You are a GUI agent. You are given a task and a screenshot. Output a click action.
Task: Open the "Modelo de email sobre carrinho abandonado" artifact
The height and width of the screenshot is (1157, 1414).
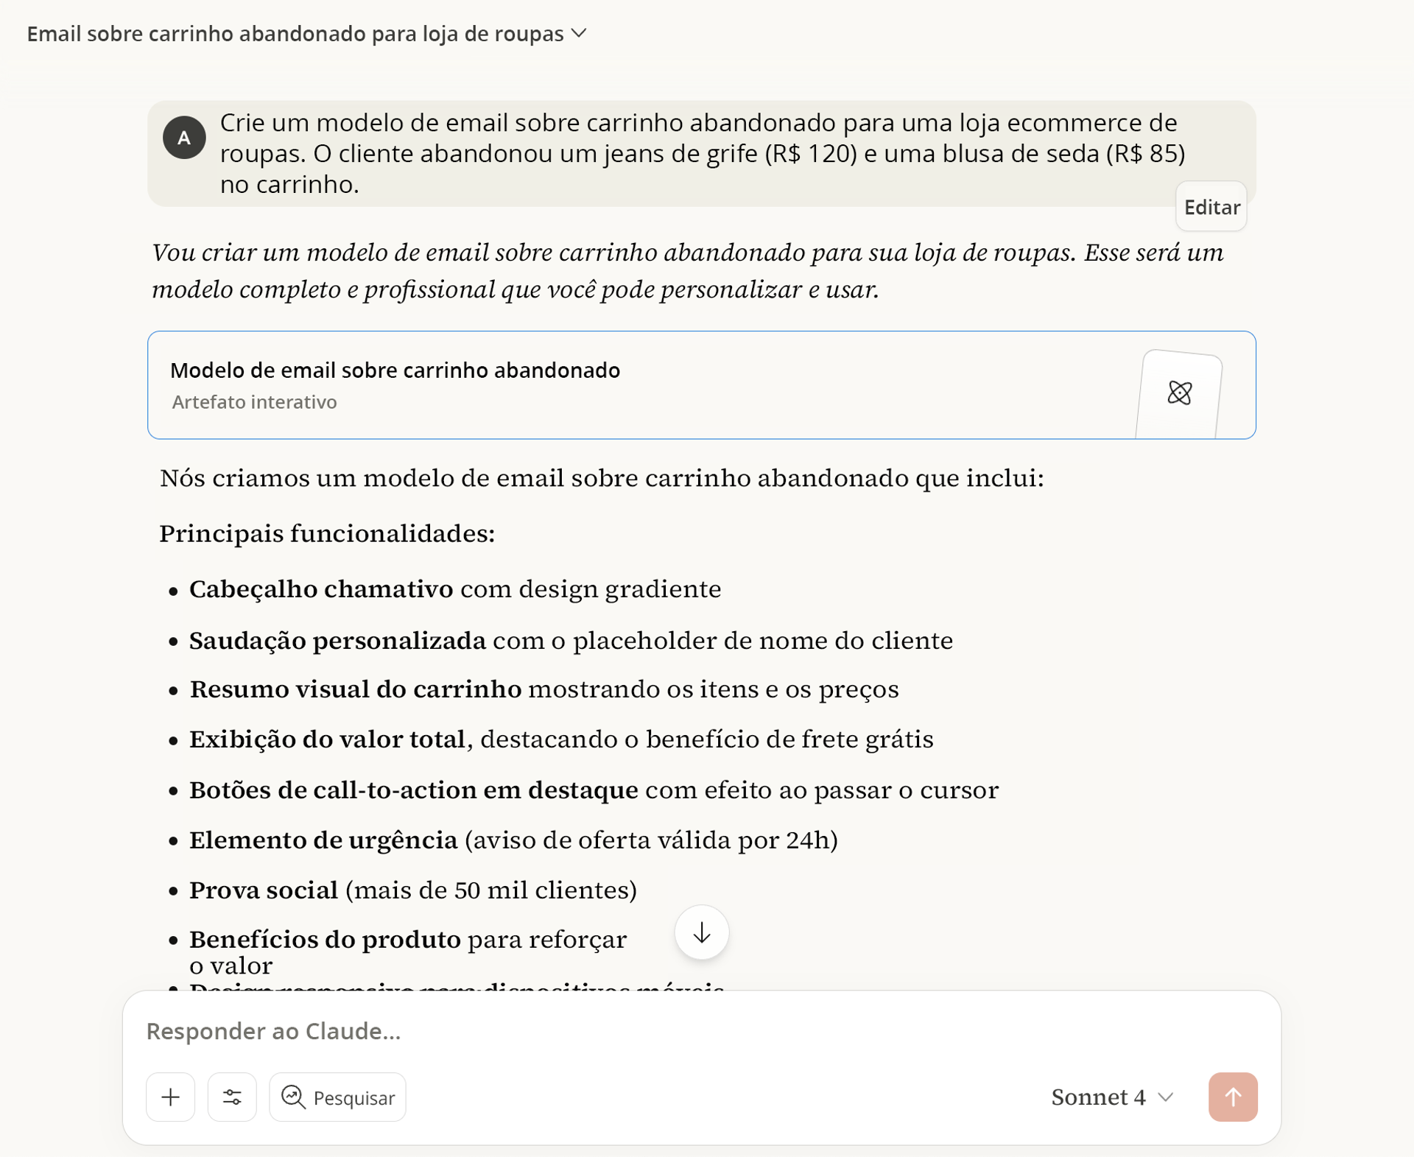coord(395,370)
